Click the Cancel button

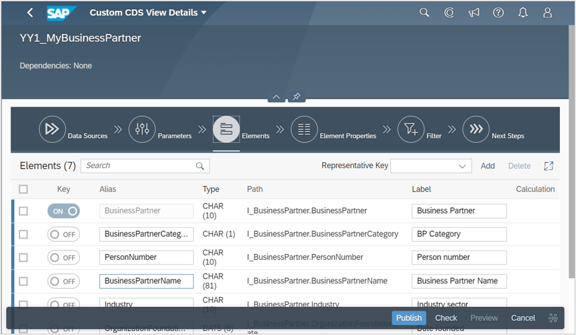pos(523,318)
